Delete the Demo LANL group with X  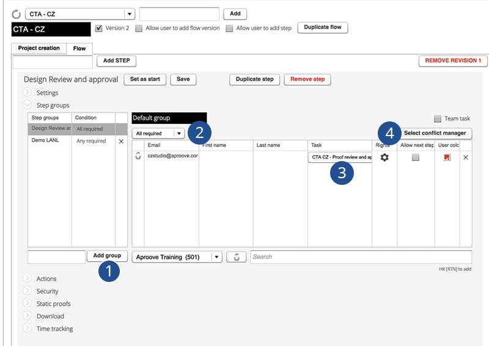point(121,141)
